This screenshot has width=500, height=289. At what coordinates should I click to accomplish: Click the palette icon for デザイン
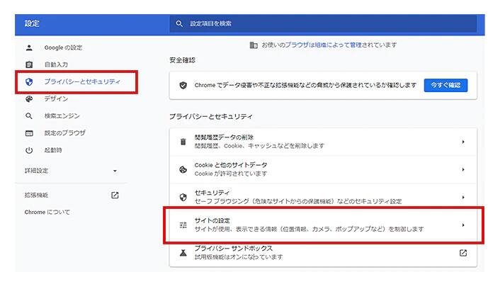29,99
